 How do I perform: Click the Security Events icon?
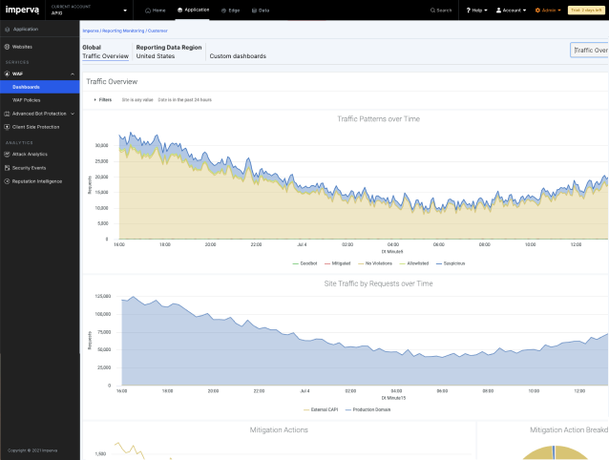click(x=7, y=167)
